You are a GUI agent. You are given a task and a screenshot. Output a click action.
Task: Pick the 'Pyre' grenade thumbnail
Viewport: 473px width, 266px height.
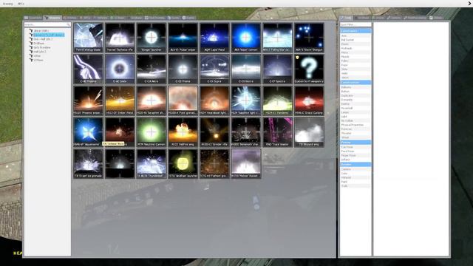(183, 100)
